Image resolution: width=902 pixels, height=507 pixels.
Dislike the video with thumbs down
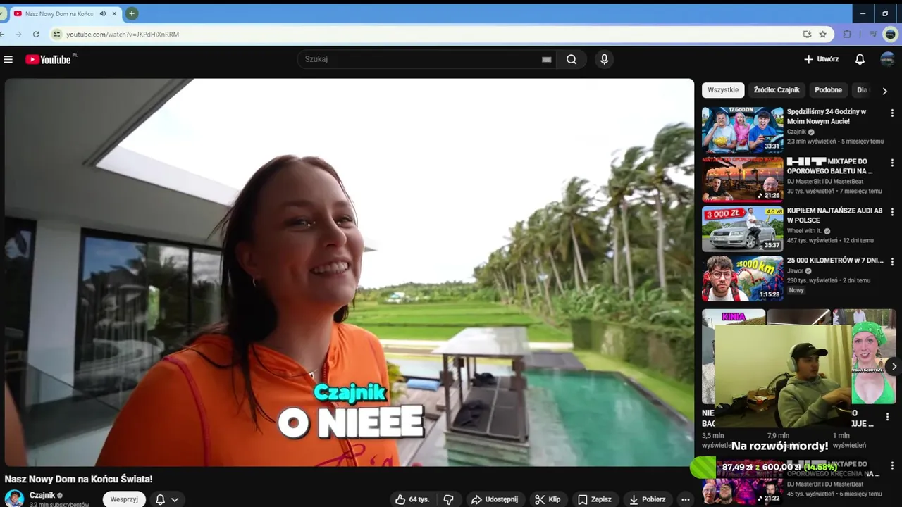coord(448,499)
